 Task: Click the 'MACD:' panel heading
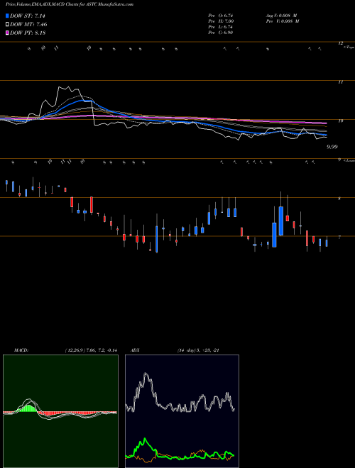(x=21, y=350)
